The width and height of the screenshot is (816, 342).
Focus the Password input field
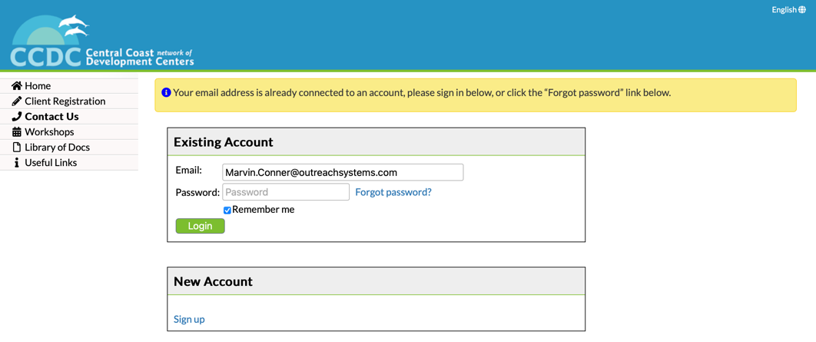(286, 192)
